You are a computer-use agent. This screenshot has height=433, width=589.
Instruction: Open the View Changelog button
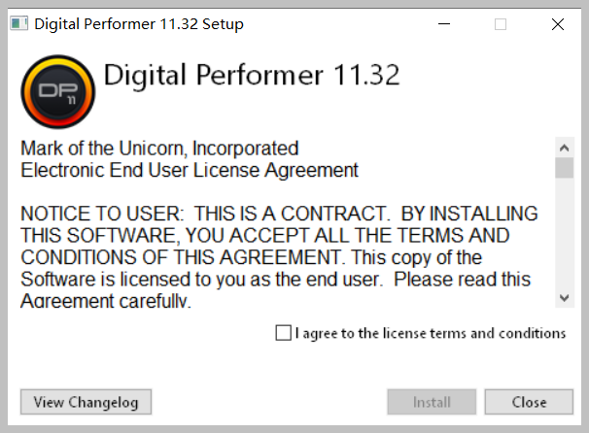(x=87, y=402)
